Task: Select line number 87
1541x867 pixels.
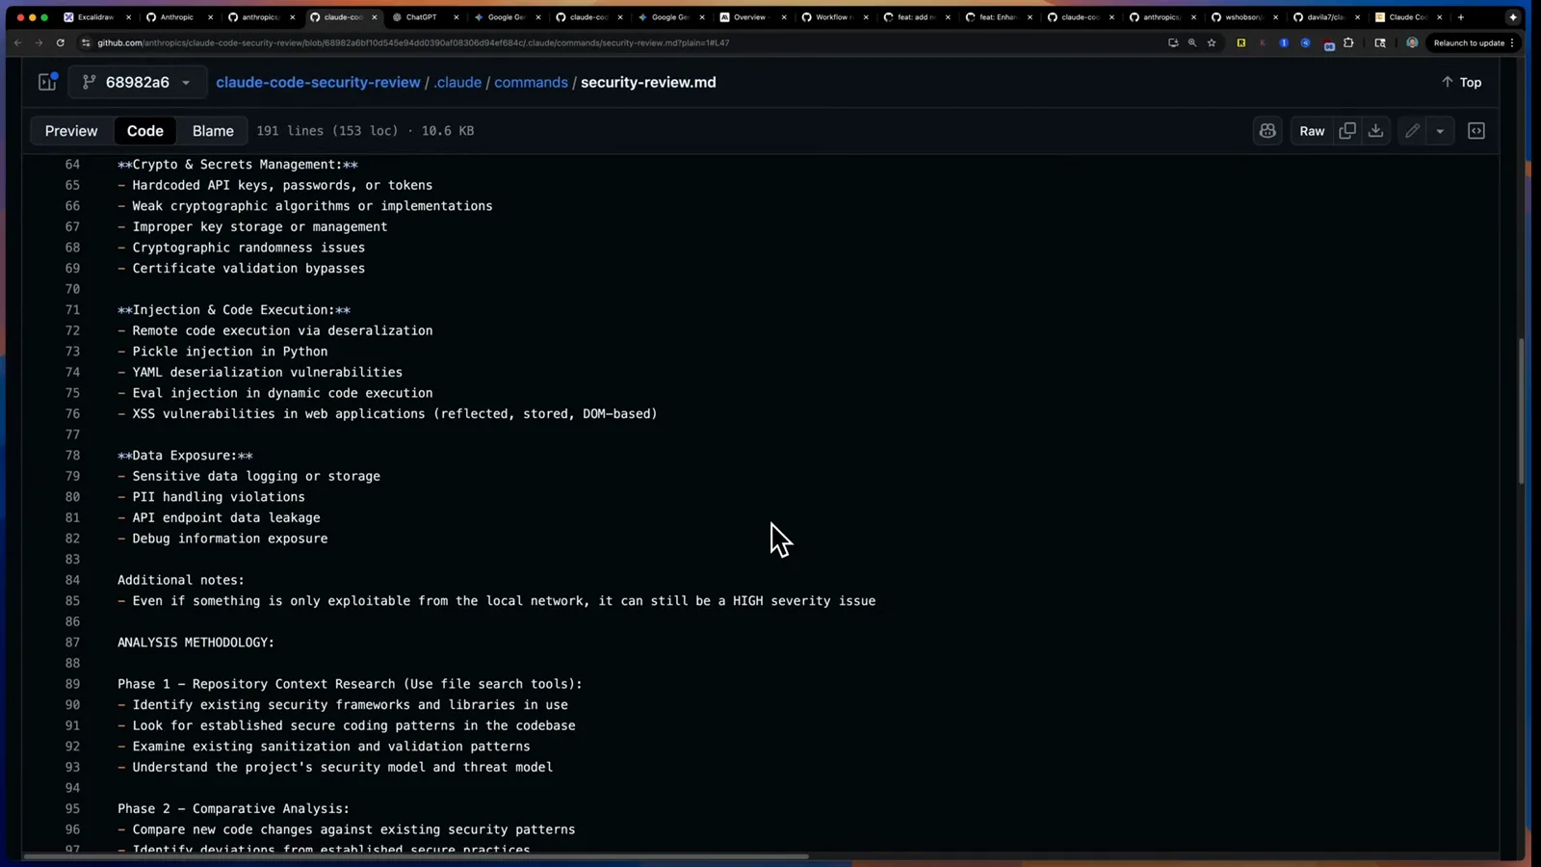Action: tap(72, 643)
